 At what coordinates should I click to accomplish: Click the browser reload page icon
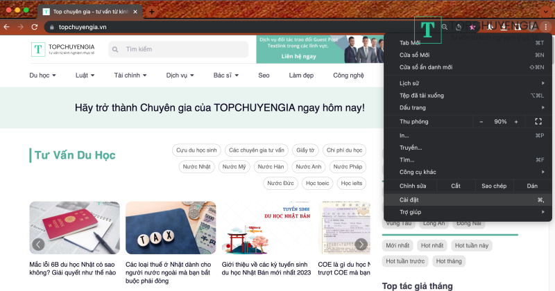click(x=34, y=27)
